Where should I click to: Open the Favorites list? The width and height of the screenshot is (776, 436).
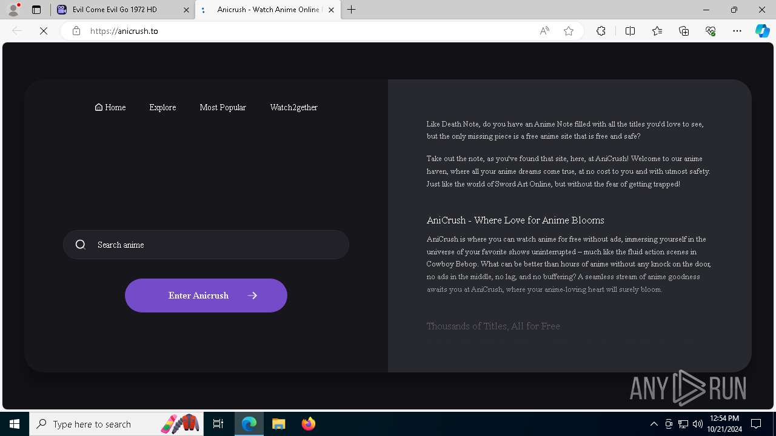click(657, 31)
